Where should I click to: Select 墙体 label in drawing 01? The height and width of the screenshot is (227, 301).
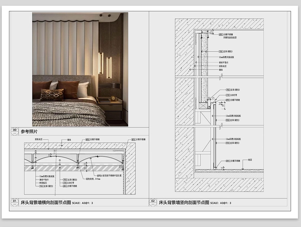tap(69, 140)
